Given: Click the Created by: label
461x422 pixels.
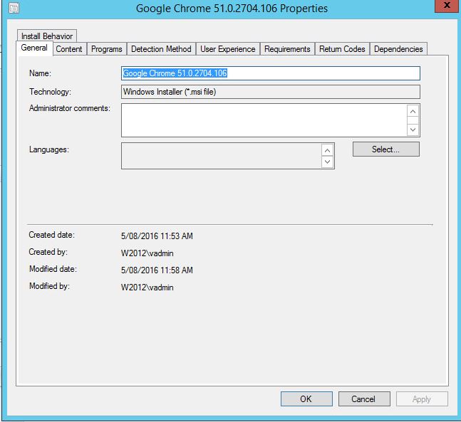Looking at the screenshot, I should pyautogui.click(x=48, y=252).
